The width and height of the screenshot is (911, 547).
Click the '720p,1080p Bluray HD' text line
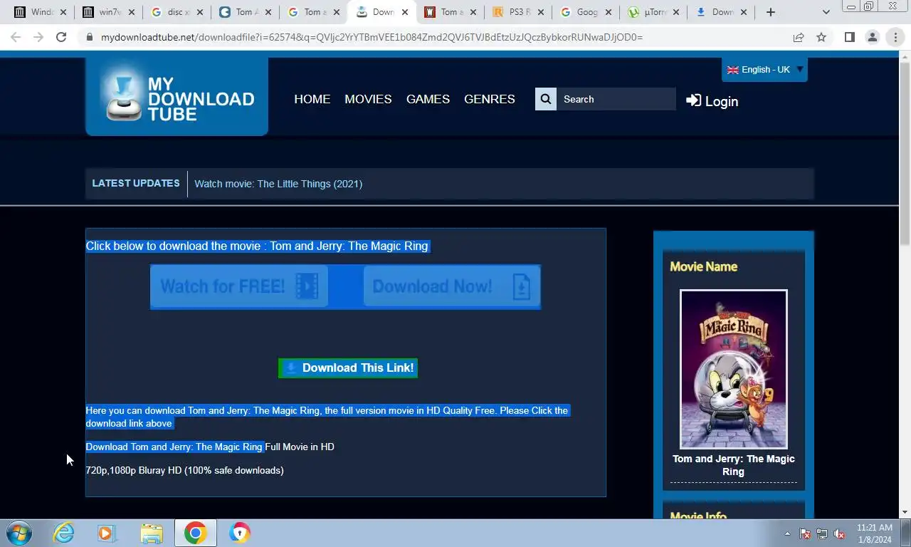point(184,470)
